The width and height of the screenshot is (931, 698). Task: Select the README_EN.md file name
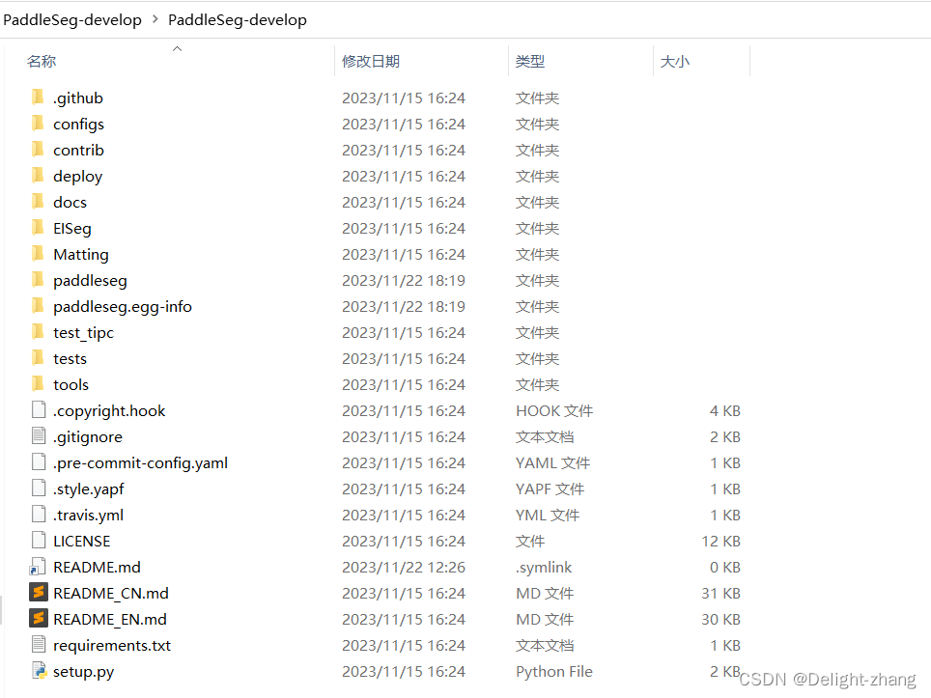point(110,620)
